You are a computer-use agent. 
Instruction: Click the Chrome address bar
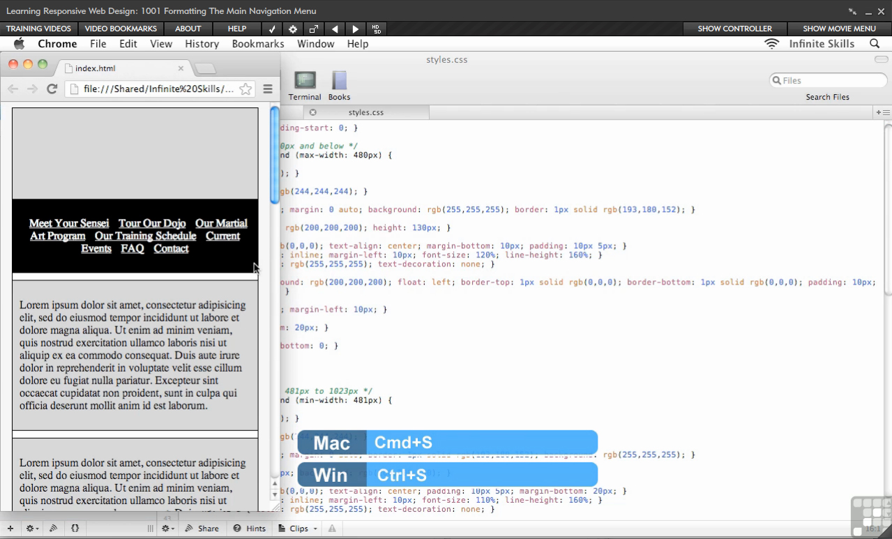tap(159, 89)
